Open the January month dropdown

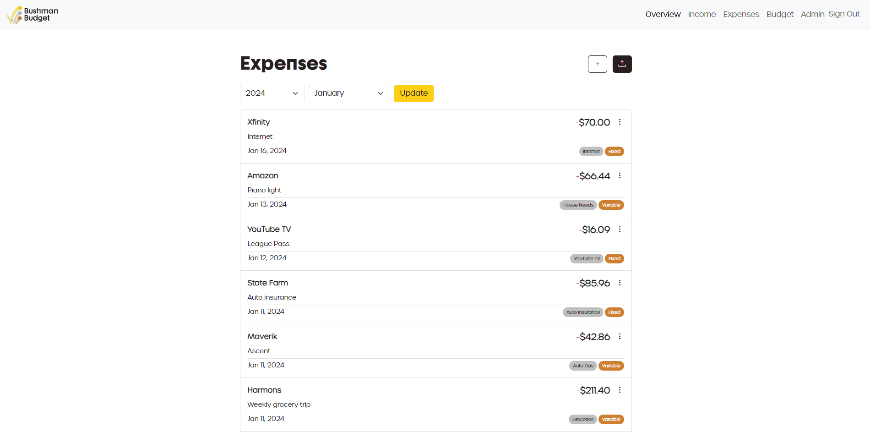point(349,93)
